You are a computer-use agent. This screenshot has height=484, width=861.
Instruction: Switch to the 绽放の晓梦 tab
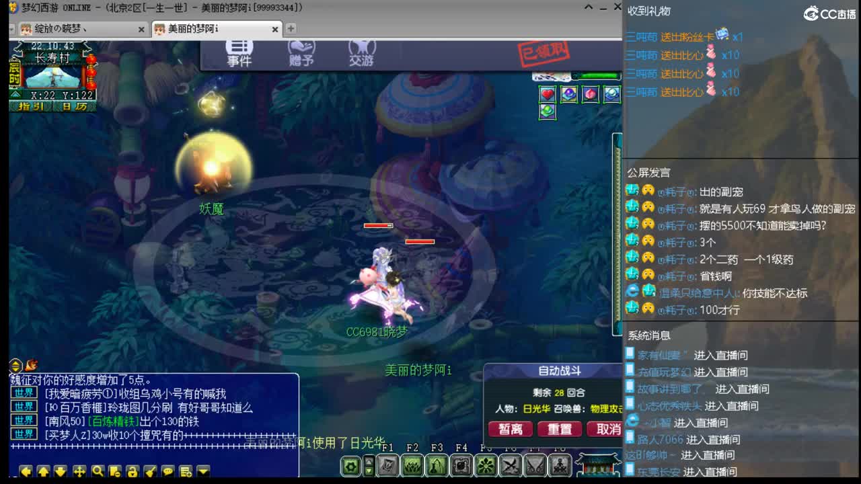click(x=83, y=29)
